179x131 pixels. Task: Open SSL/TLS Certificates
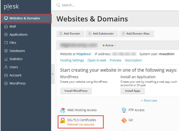tap(82, 120)
